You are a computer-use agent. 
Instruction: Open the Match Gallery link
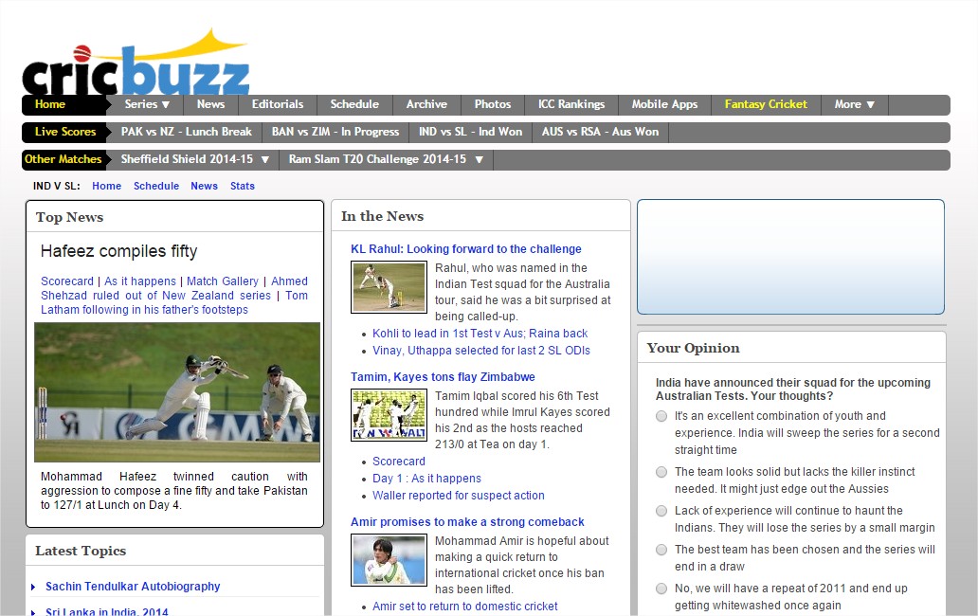pos(222,281)
